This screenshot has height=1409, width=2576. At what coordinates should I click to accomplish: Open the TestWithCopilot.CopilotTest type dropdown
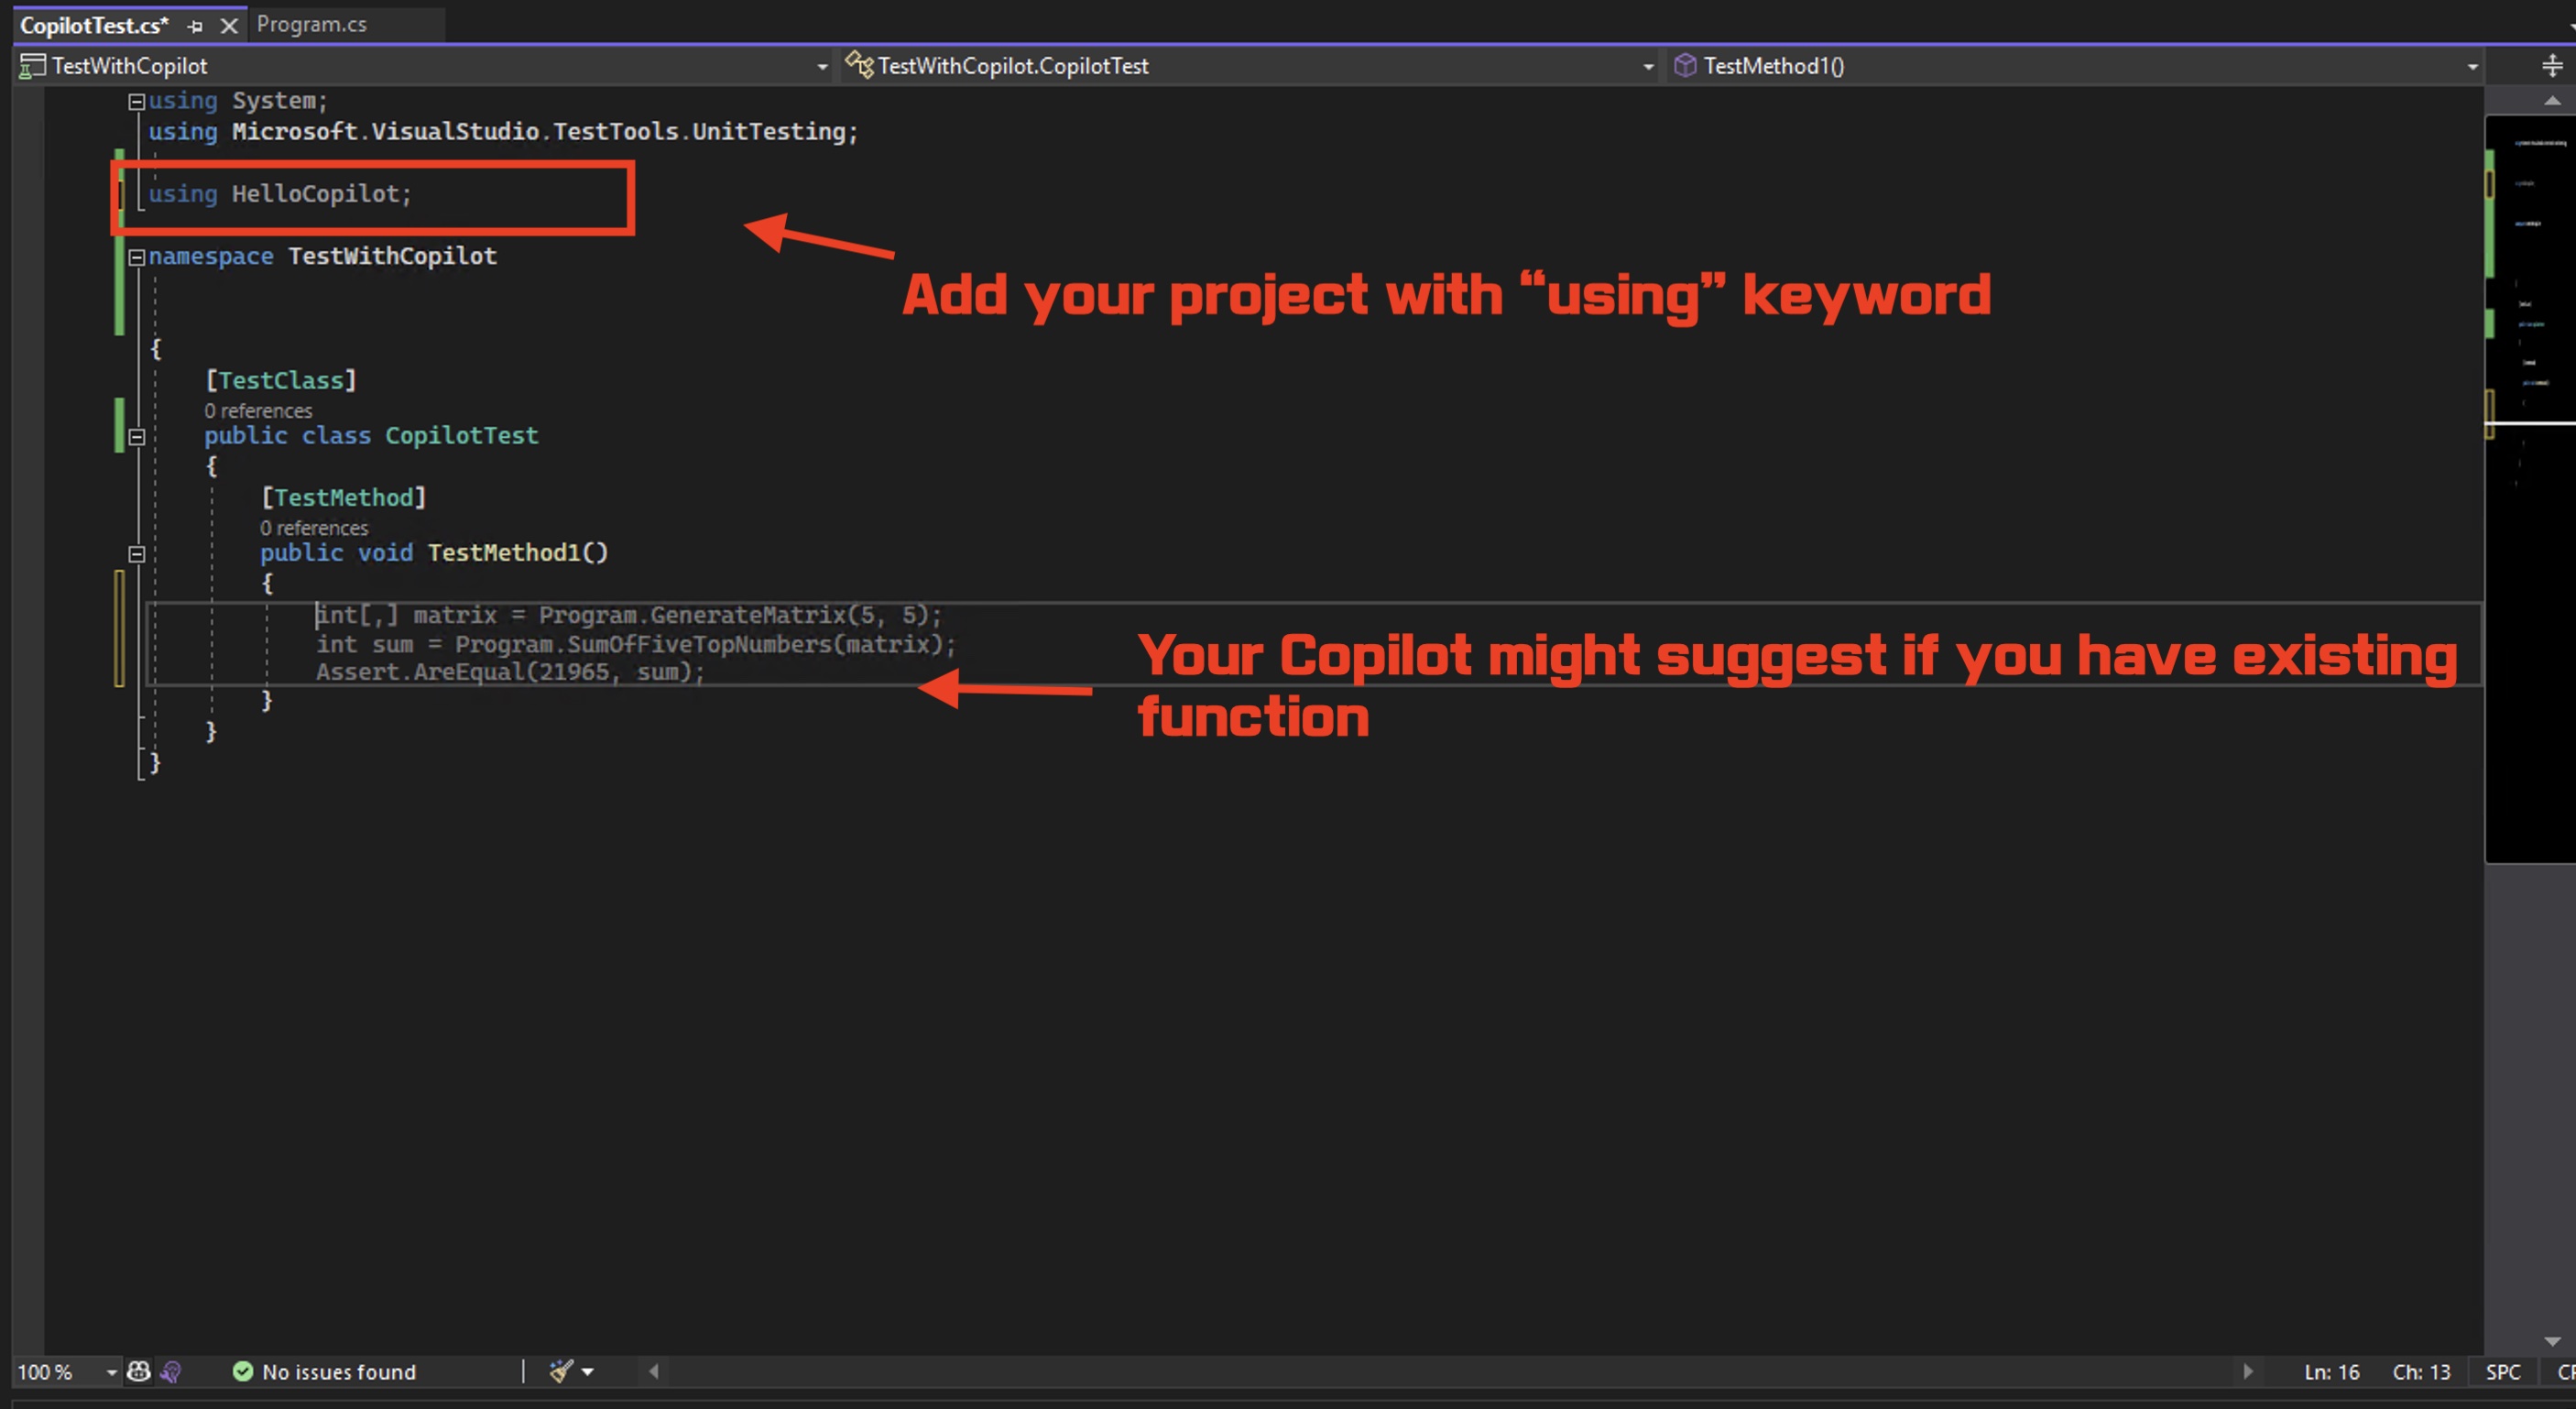click(1647, 67)
